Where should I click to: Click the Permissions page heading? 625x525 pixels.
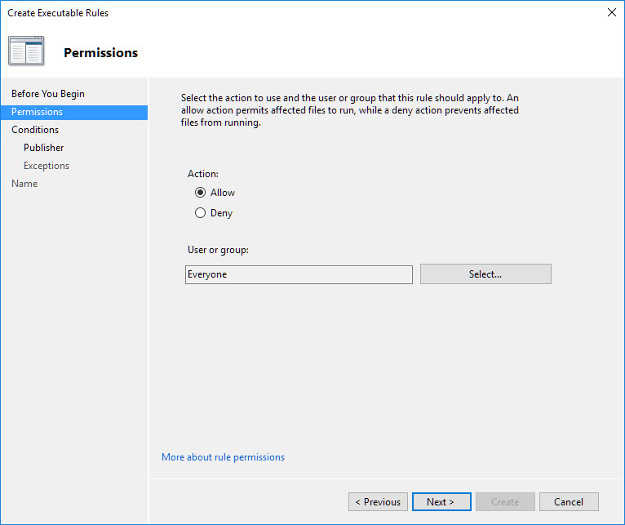tap(101, 53)
